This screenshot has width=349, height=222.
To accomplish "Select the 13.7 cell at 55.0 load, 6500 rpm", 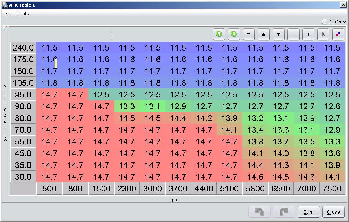I will [281, 142].
